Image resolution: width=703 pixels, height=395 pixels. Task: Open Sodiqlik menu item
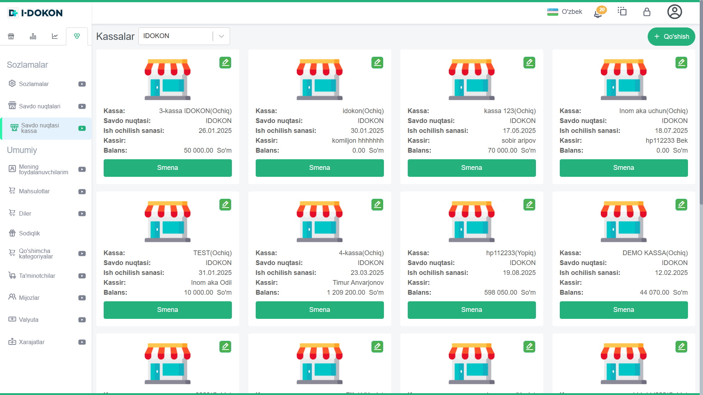(29, 233)
